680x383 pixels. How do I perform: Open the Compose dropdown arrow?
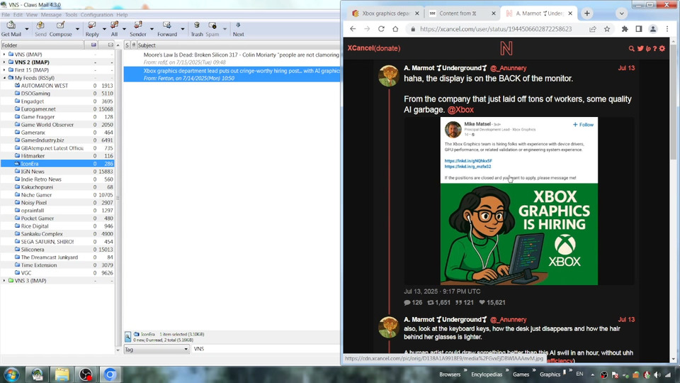click(77, 29)
